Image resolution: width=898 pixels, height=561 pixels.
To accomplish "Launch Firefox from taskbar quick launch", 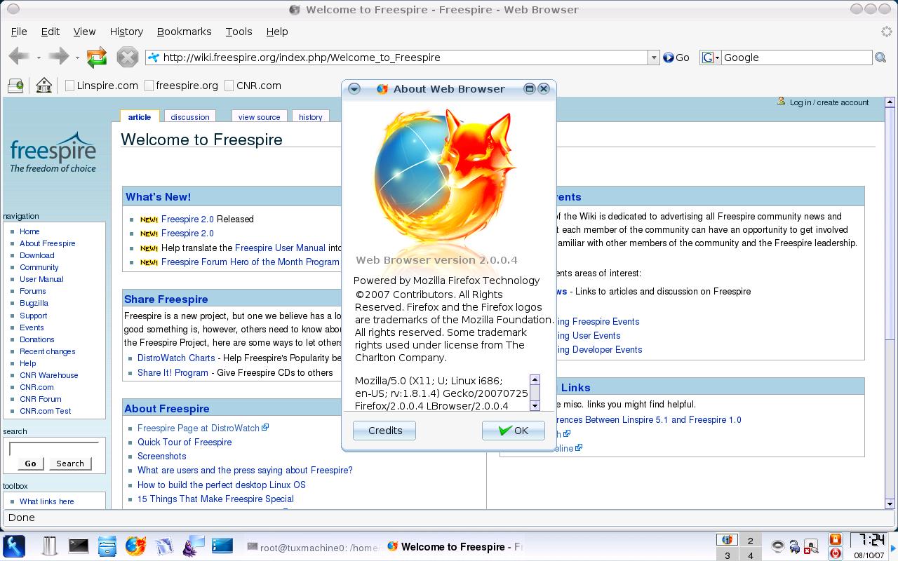I will pyautogui.click(x=135, y=546).
